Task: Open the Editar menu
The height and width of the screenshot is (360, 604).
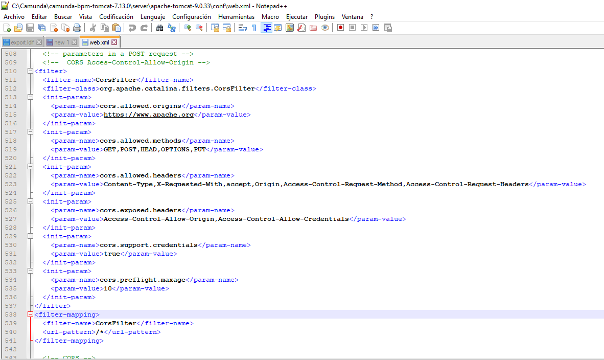Action: click(39, 17)
